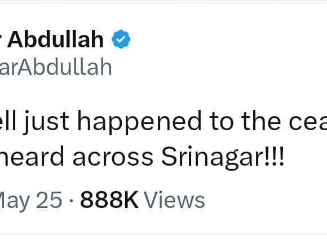Screen dimensions: 327x239
Task: Click the dot separator before 888K
Action: [x=72, y=201]
